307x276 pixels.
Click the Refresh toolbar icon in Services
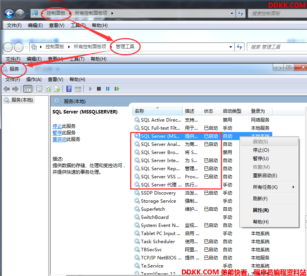[x=48, y=89]
